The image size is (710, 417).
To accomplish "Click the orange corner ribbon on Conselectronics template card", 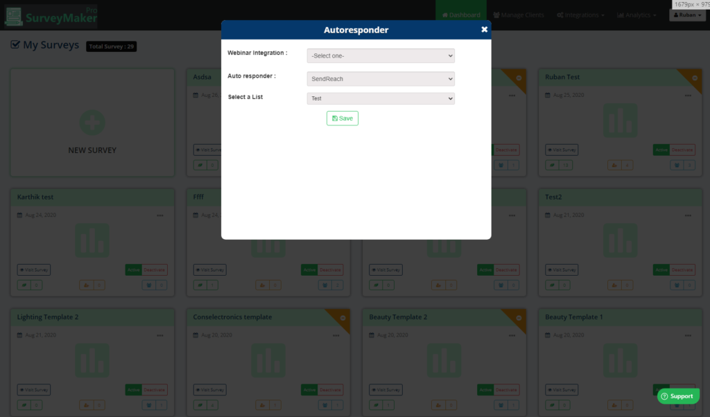I will (341, 319).
